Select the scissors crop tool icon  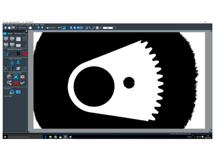coord(6,68)
